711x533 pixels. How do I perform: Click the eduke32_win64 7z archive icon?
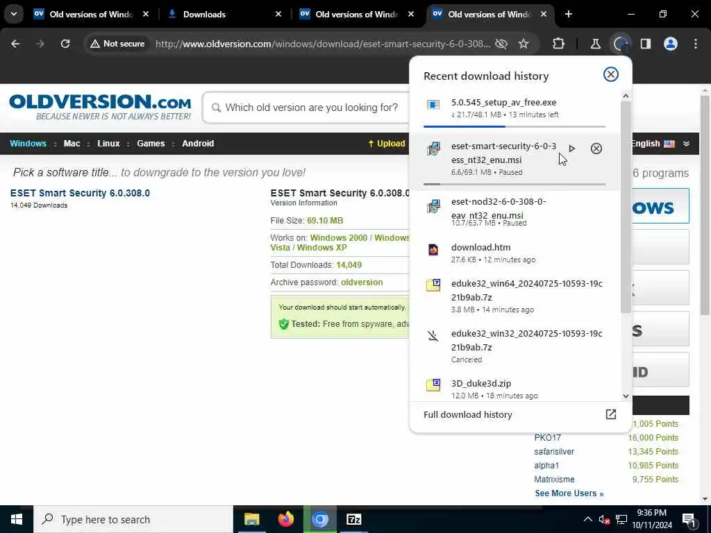click(433, 285)
